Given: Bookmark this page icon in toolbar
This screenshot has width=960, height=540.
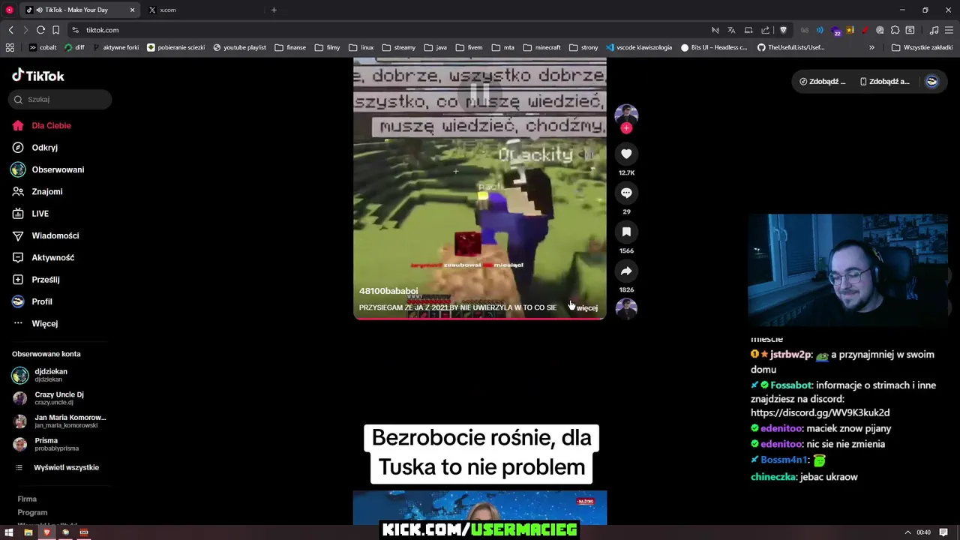Looking at the screenshot, I should (55, 30).
